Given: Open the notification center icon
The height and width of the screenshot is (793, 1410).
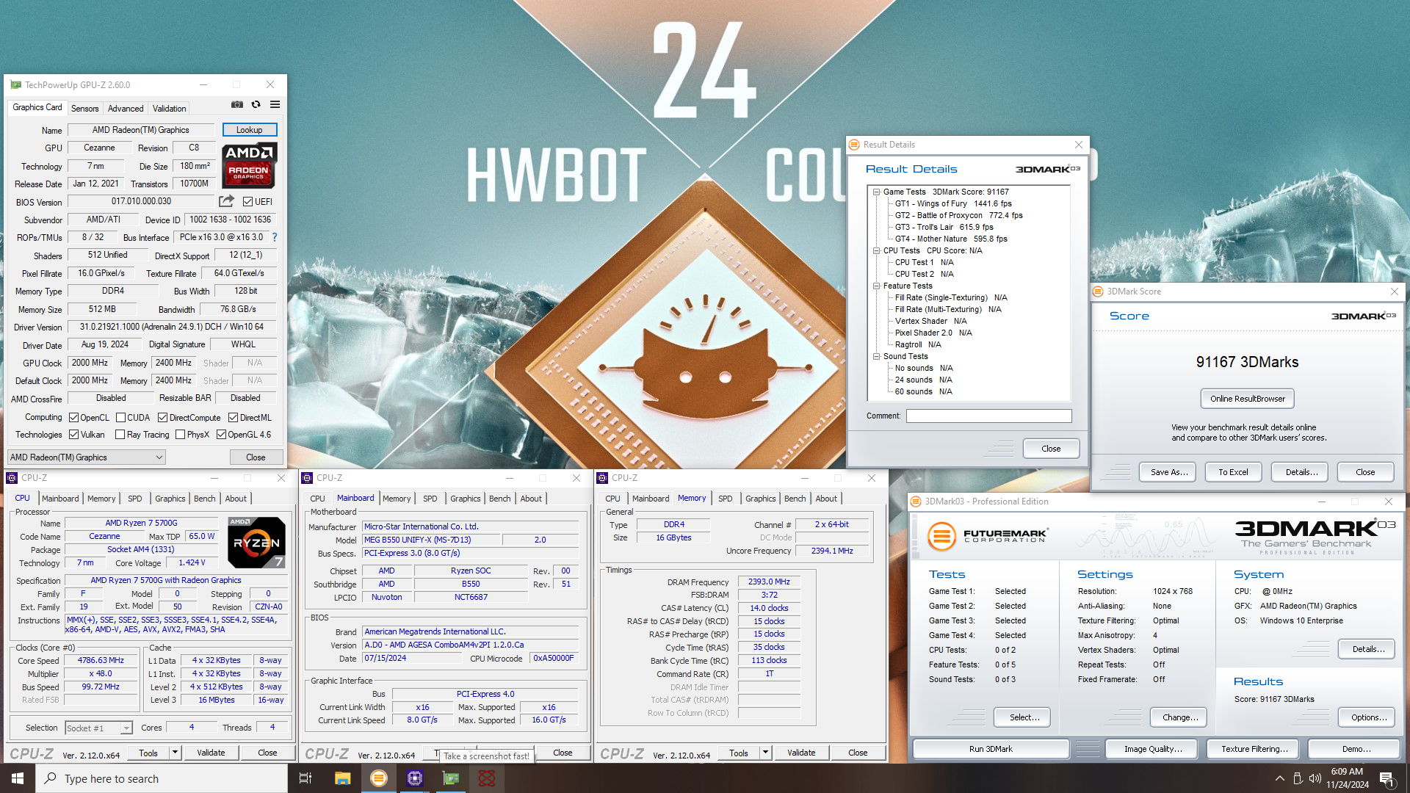Looking at the screenshot, I should click(x=1387, y=779).
